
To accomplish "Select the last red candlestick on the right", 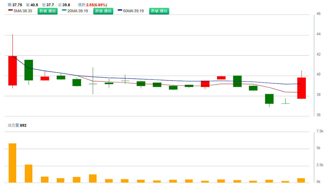I will [x=302, y=88].
